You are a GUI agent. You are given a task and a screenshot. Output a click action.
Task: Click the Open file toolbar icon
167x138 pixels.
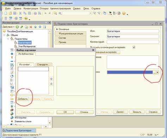click(x=10, y=13)
